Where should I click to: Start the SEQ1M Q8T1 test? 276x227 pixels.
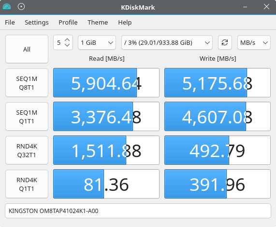tap(27, 83)
